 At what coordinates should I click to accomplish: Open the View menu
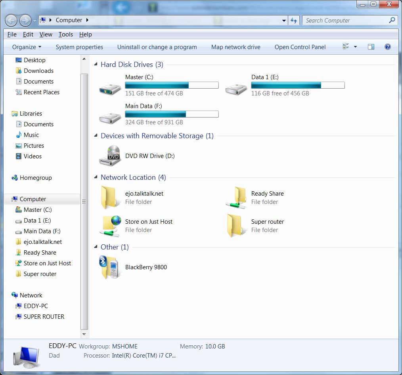46,34
